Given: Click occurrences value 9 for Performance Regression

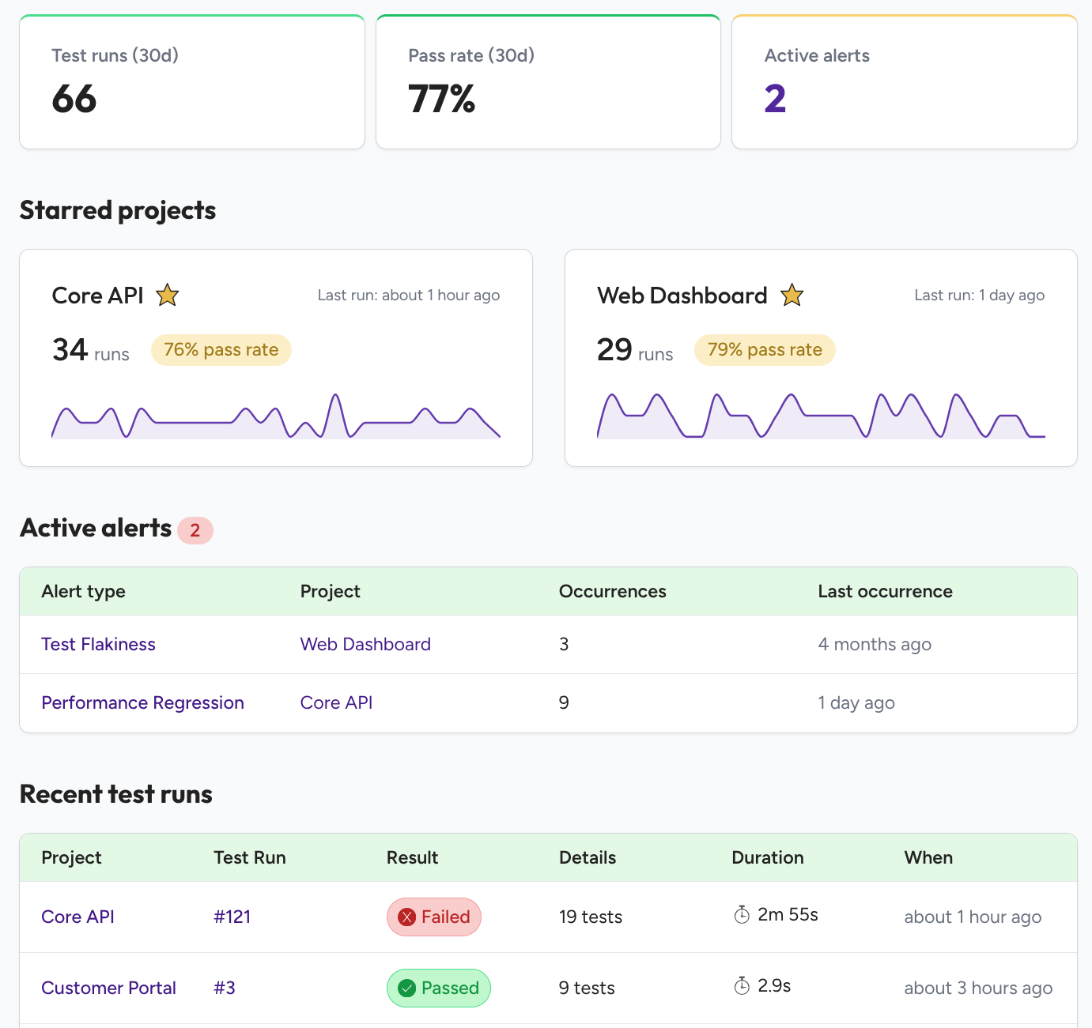Looking at the screenshot, I should (x=564, y=702).
